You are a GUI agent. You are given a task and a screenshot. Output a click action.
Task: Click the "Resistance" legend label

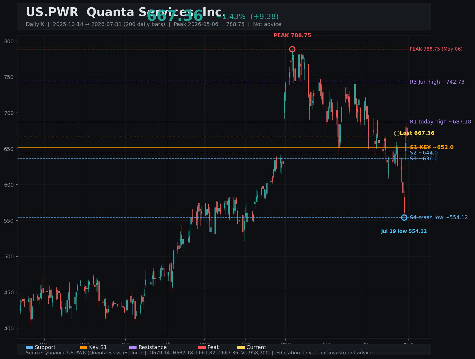pyautogui.click(x=153, y=348)
